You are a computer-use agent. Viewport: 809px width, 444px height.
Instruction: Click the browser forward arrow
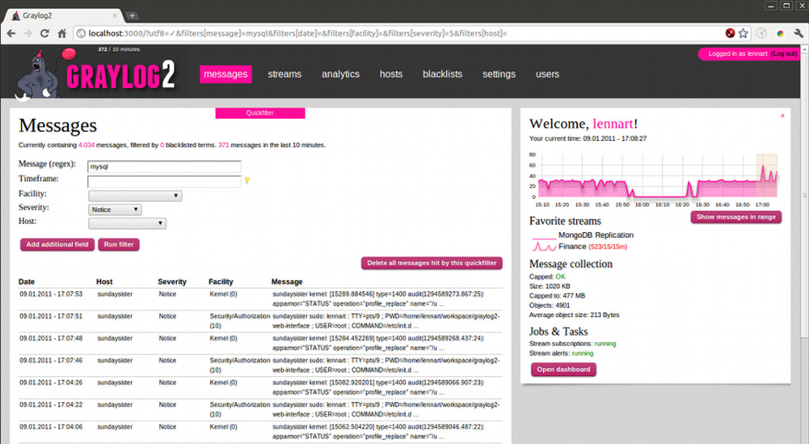[x=27, y=33]
